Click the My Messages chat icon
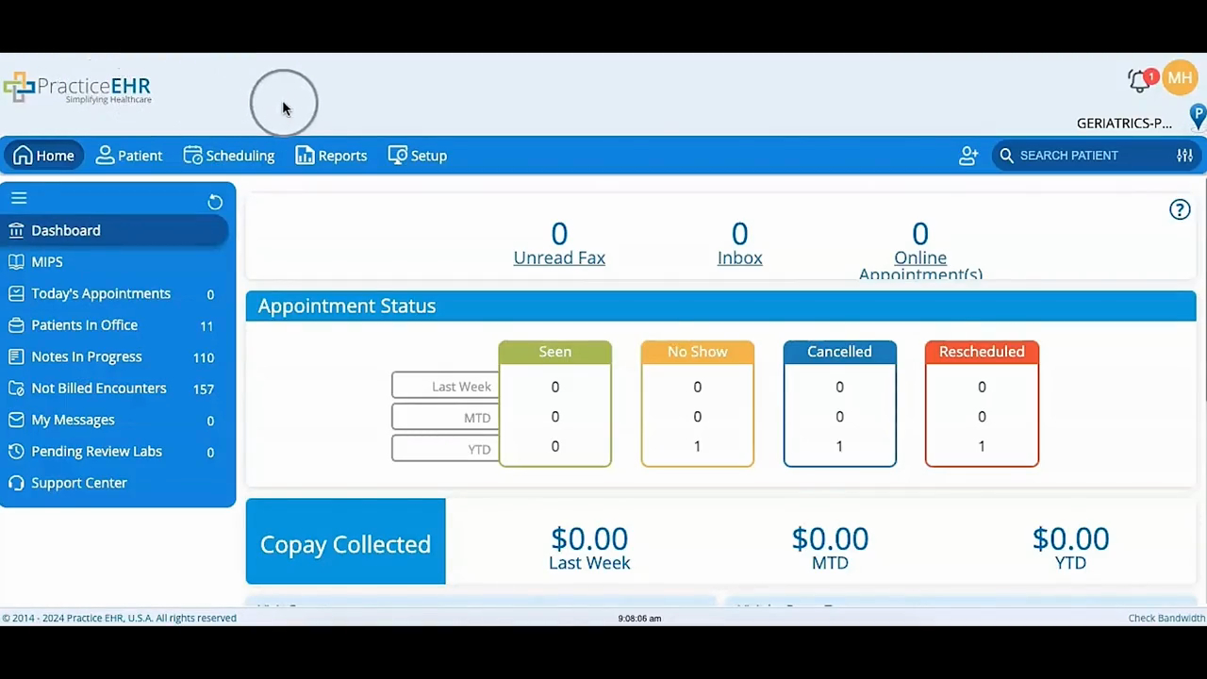 coord(16,420)
